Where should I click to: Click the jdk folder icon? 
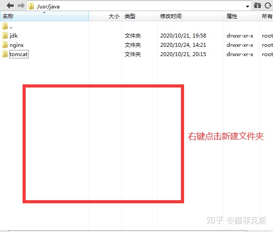[5, 35]
